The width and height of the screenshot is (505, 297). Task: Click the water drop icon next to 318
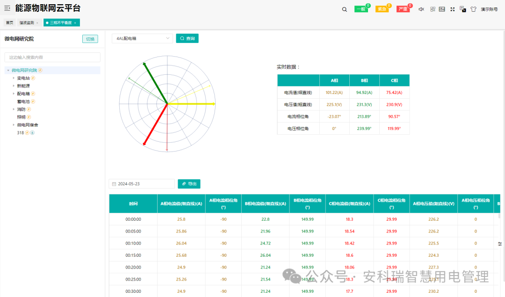pyautogui.click(x=32, y=133)
